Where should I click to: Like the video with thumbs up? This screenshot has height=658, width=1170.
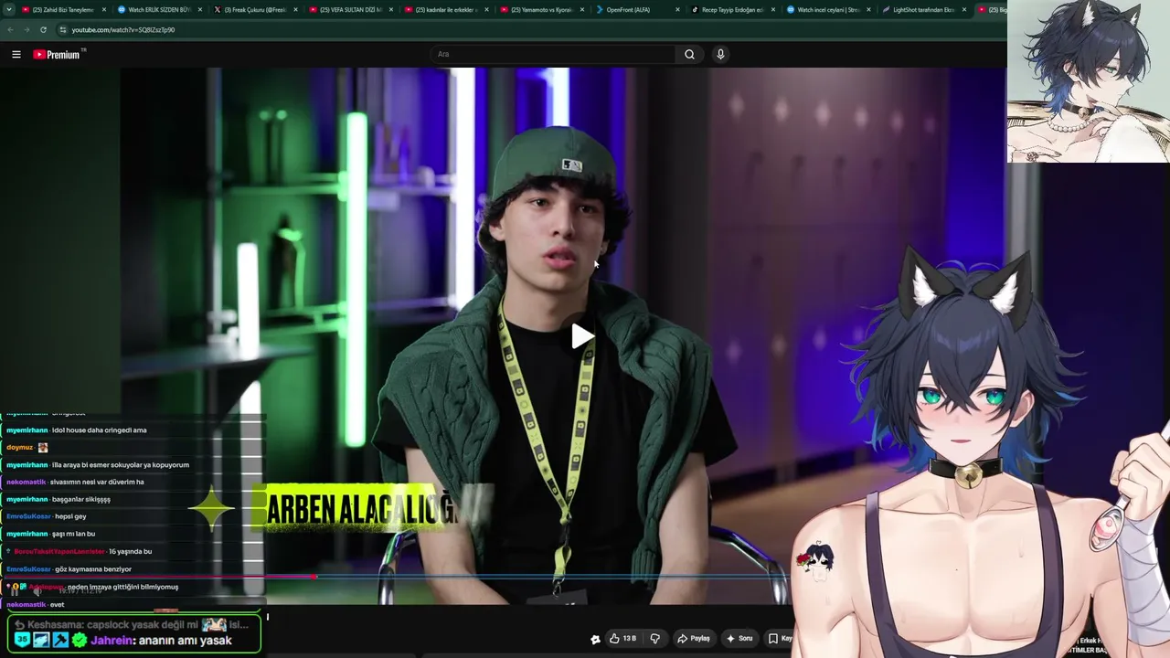(x=623, y=639)
